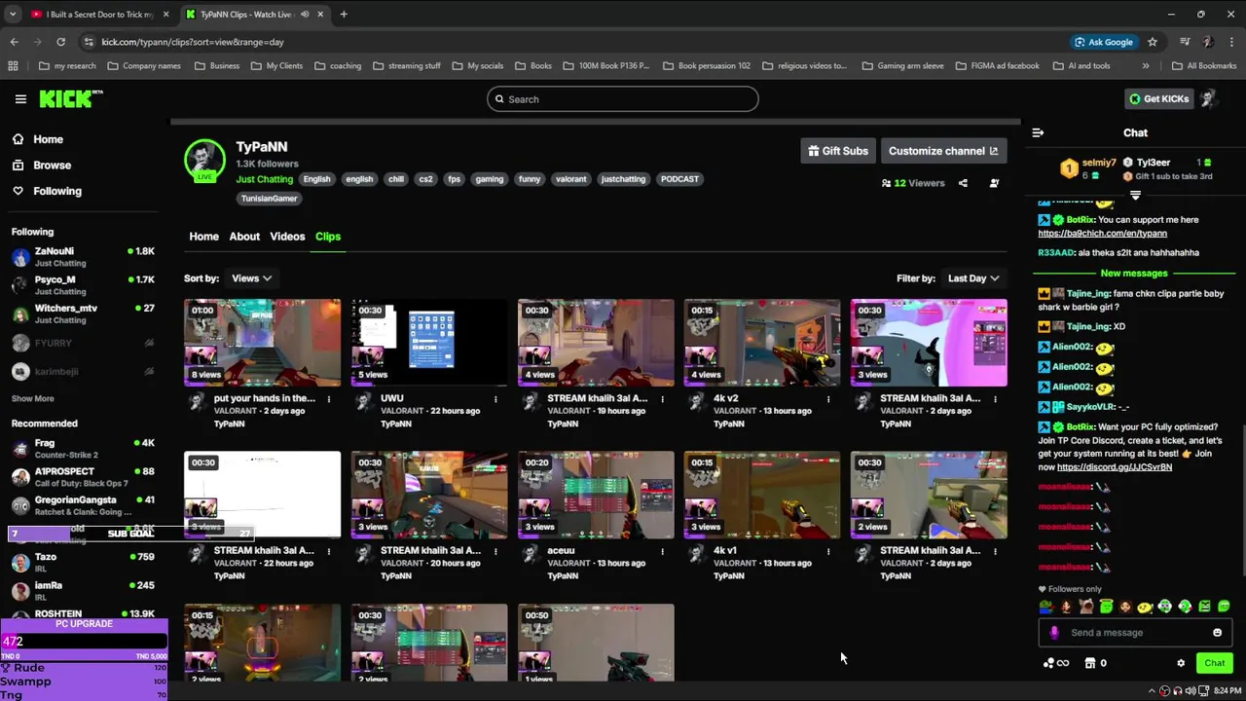
Task: Open Frag recommended channel
Action: click(x=84, y=448)
